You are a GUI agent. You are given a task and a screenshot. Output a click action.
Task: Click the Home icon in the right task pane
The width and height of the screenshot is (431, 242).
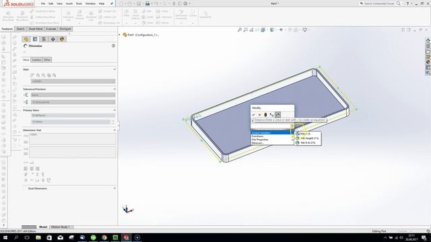click(428, 40)
